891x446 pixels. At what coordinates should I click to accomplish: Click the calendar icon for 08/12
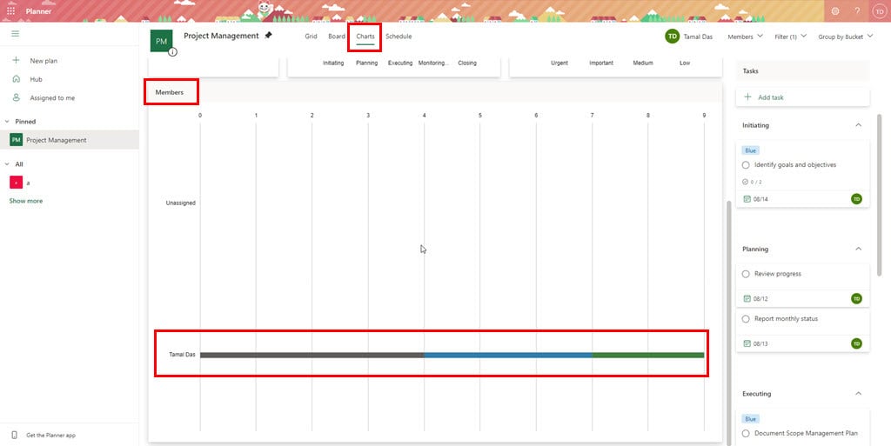pos(747,298)
